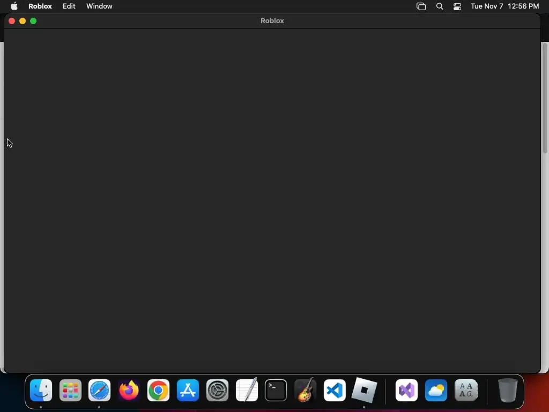This screenshot has width=549, height=412.
Task: Open the Edit menu
Action: click(x=69, y=6)
